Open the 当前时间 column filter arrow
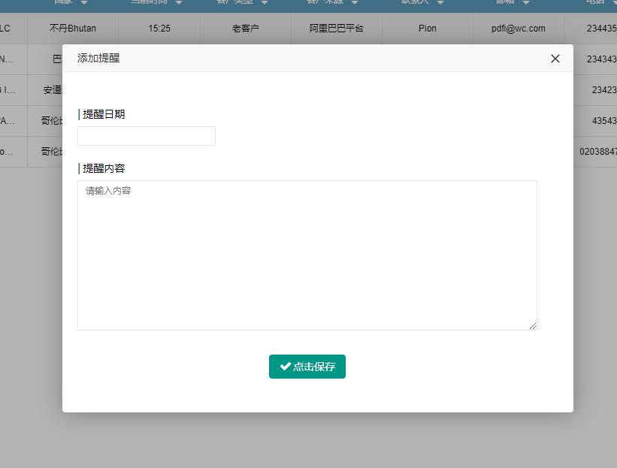This screenshot has width=617, height=468. click(x=178, y=2)
